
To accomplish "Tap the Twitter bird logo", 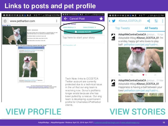I will [x=114, y=21].
